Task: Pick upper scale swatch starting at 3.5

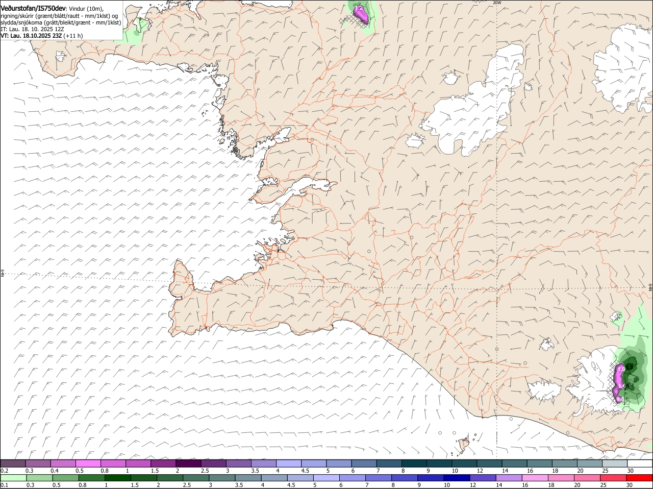Action: pyautogui.click(x=263, y=463)
